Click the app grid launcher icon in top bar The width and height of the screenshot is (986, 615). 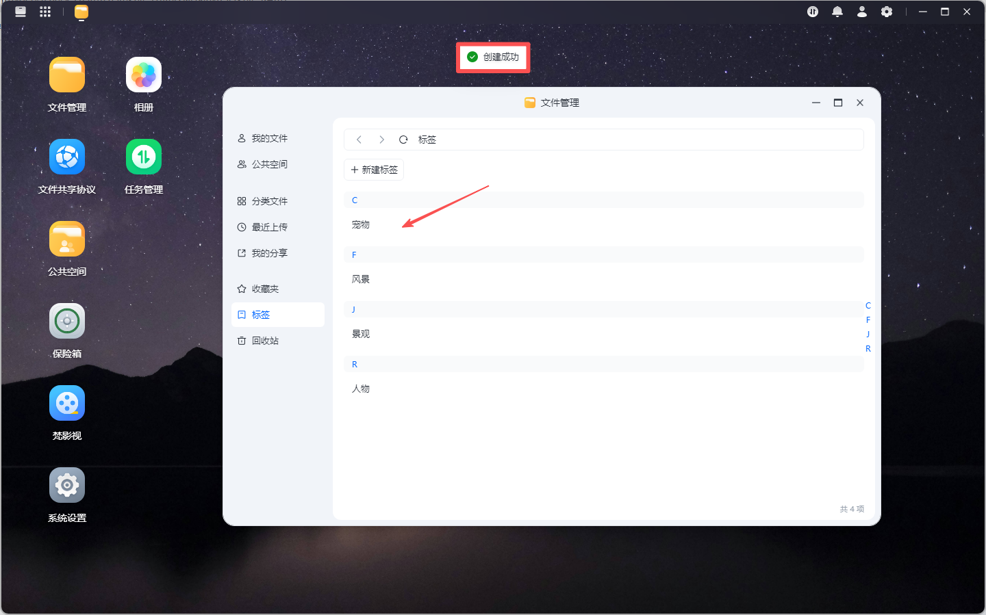click(x=45, y=12)
